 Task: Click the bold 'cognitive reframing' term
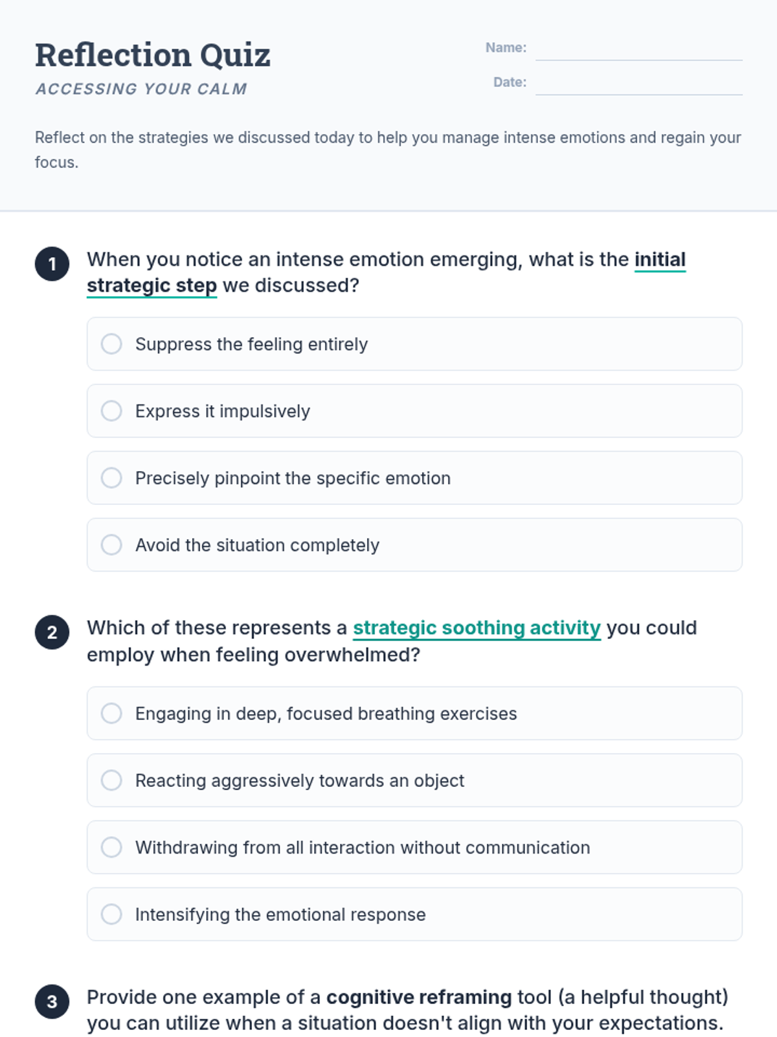[x=419, y=997]
